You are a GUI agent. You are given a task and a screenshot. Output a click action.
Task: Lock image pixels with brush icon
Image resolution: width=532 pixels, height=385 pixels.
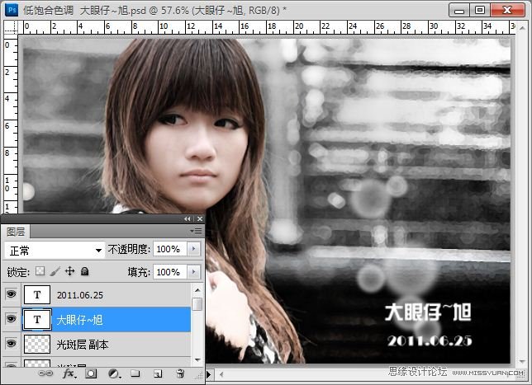point(55,271)
